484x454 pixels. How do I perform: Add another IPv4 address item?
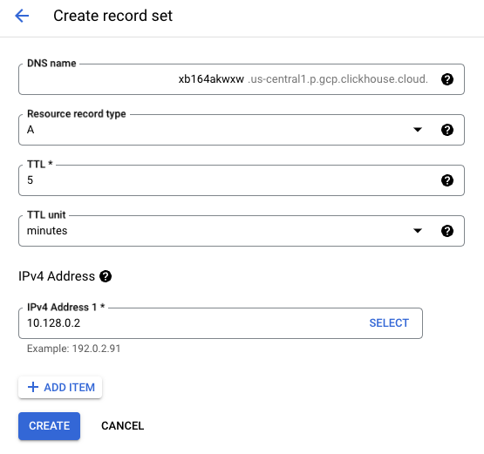pyautogui.click(x=60, y=388)
